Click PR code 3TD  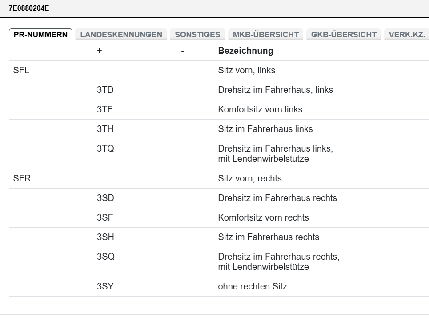[105, 90]
